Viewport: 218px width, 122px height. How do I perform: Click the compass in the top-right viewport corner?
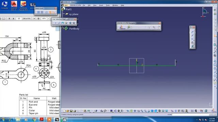point(204,12)
